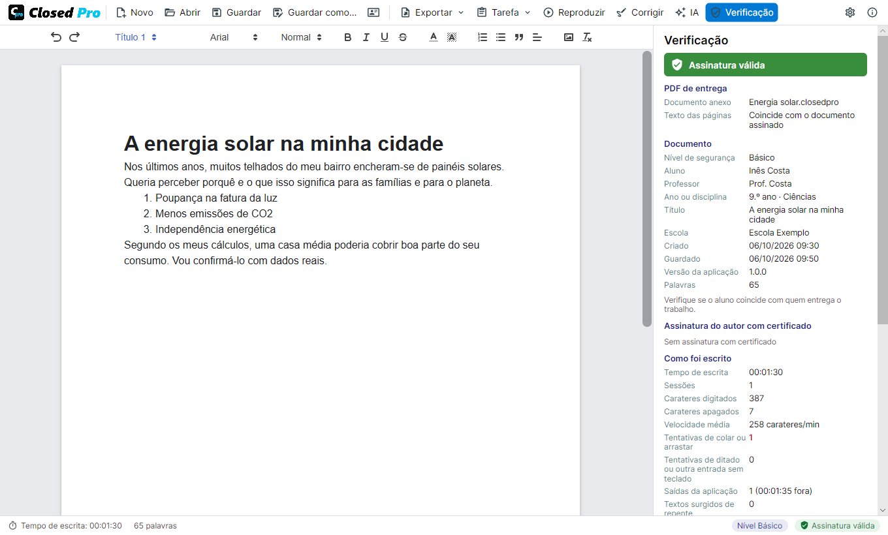Open the info circle icon
This screenshot has height=535, width=888.
tap(872, 12)
